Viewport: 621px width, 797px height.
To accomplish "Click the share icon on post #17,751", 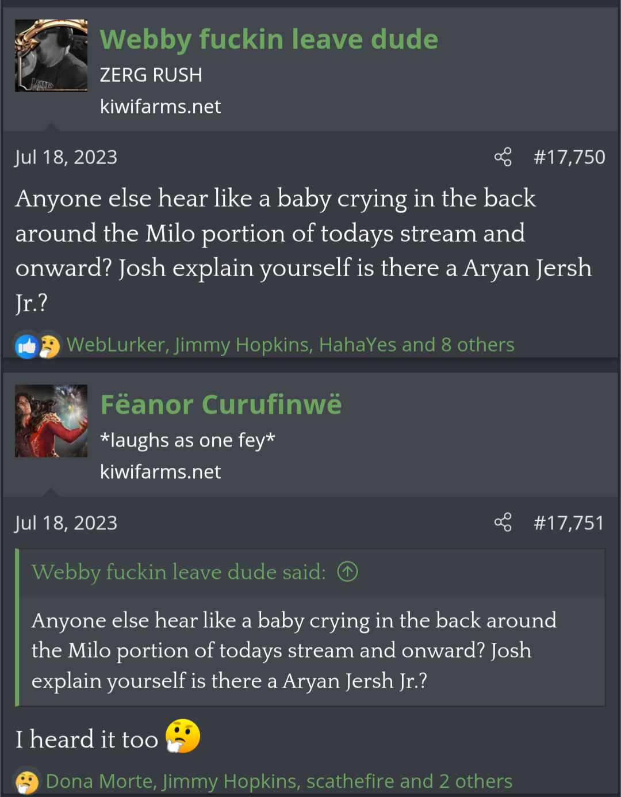I will coord(503,523).
